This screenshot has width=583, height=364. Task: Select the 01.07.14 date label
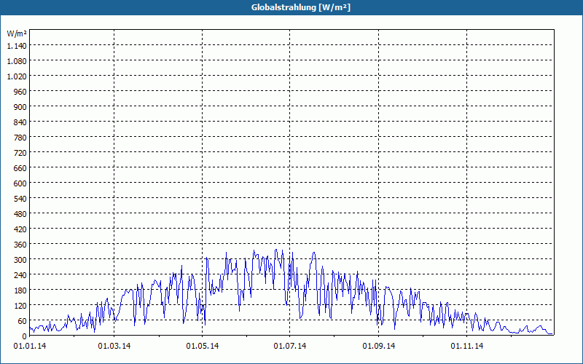tap(290, 347)
